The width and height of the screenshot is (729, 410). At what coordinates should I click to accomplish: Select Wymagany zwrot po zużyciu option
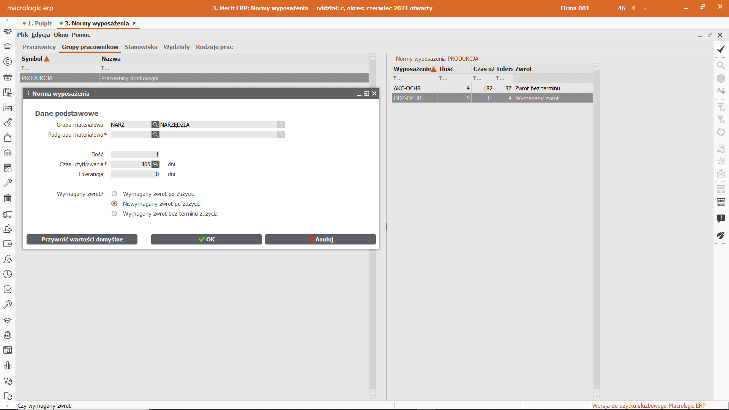pyautogui.click(x=114, y=194)
